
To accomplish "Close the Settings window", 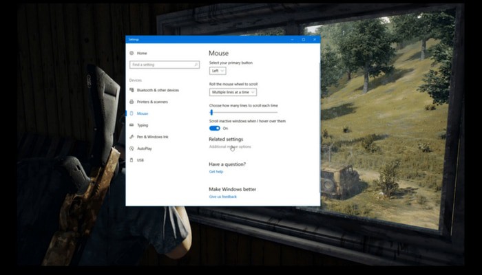I will [315, 39].
